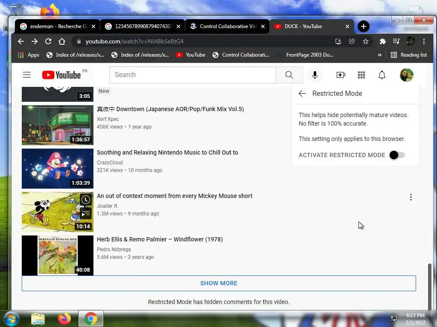Go to the browser home page
Image resolution: width=437 pixels, height=327 pixels.
point(62,41)
